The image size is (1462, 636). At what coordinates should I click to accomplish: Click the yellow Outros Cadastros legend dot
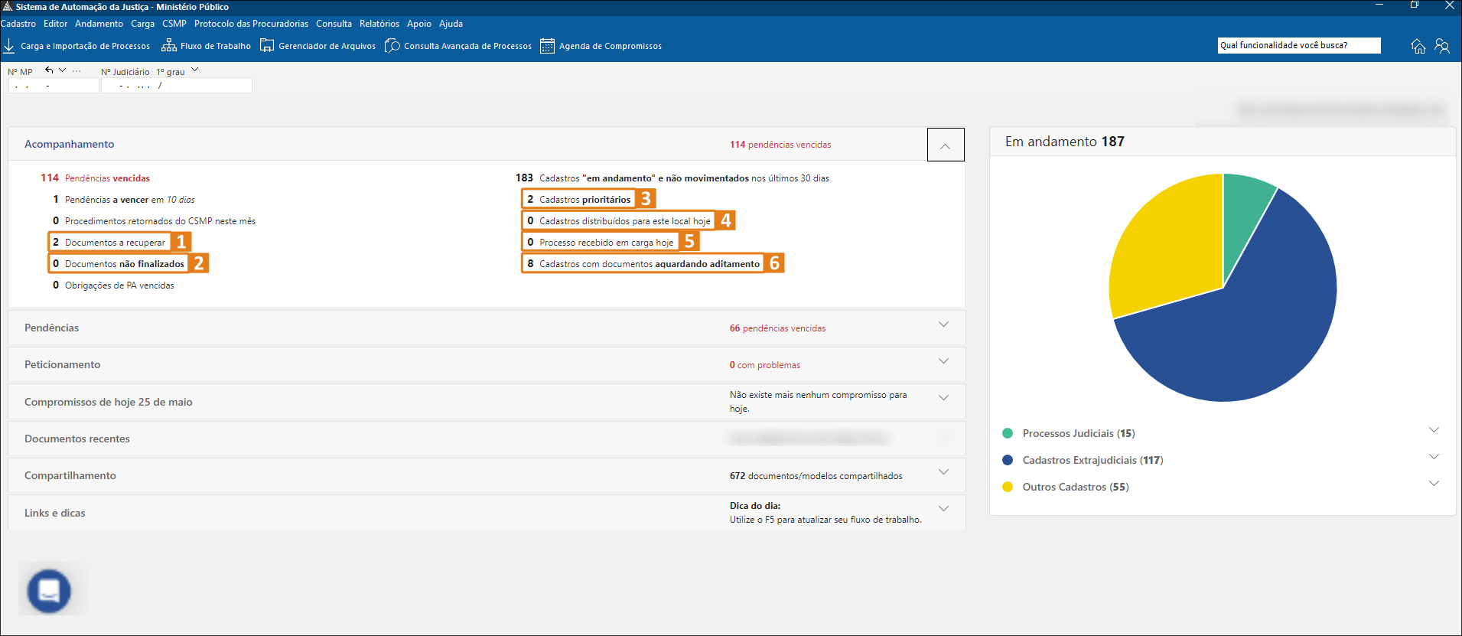click(x=1008, y=487)
